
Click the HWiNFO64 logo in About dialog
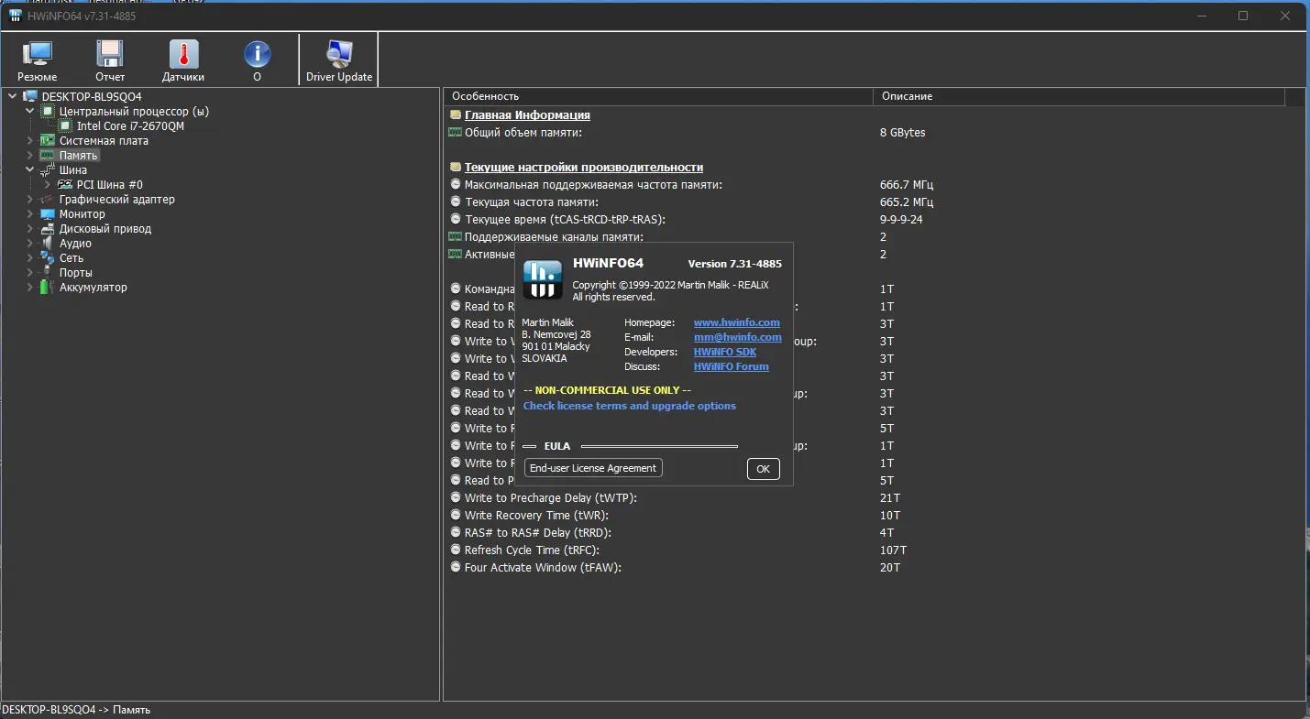tap(542, 279)
